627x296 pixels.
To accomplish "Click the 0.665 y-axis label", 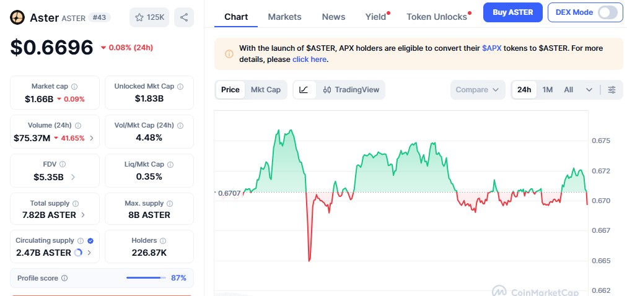I will (x=601, y=261).
